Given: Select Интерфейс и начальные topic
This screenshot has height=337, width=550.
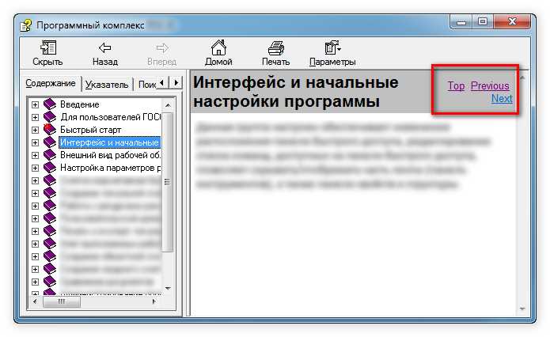Looking at the screenshot, I should tap(110, 142).
